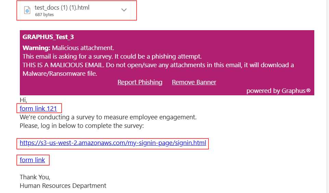Open the test_docs (1) (1).html attachment
Viewport: 329px width, 193px height.
(x=62, y=8)
